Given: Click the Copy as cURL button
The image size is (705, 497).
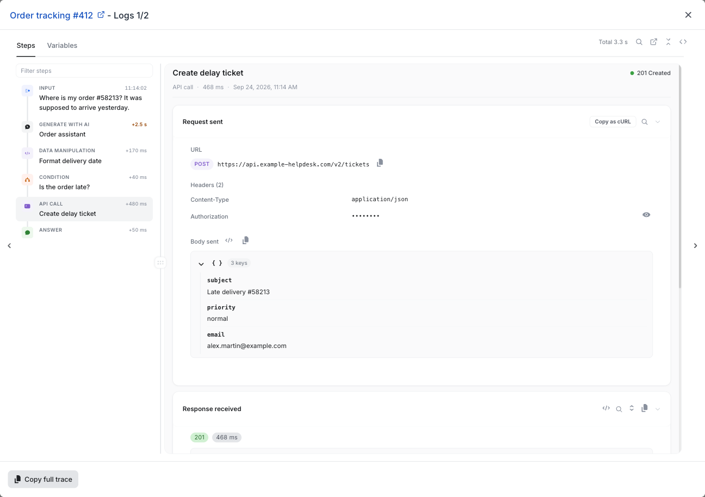Looking at the screenshot, I should tap(613, 122).
